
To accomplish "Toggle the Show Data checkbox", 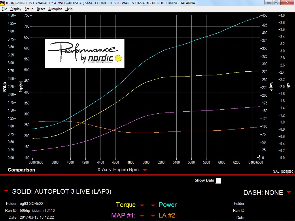I will 219,180.
